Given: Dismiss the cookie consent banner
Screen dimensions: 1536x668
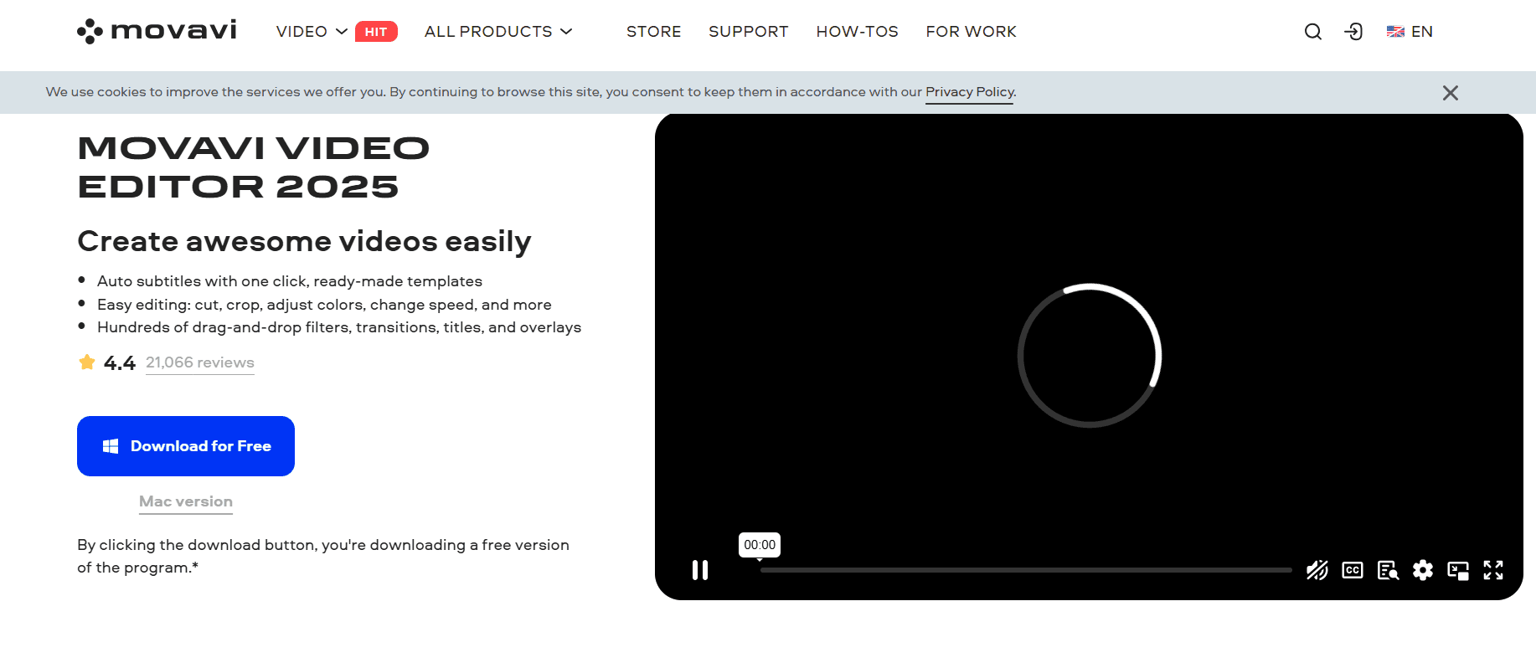Looking at the screenshot, I should (1451, 93).
